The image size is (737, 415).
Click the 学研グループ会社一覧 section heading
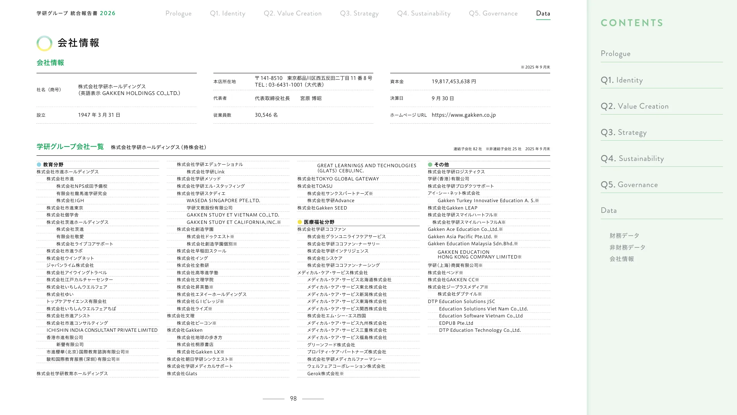[x=70, y=147]
